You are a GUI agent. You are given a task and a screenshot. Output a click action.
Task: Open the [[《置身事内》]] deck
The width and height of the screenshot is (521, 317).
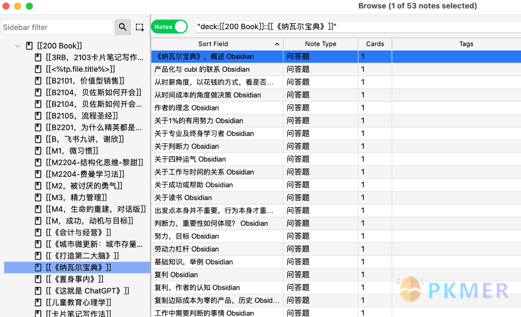pyautogui.click(x=75, y=279)
